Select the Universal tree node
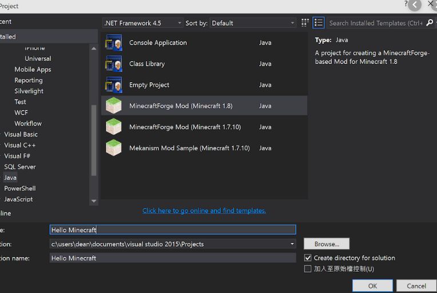The height and width of the screenshot is (293, 437). [38, 59]
